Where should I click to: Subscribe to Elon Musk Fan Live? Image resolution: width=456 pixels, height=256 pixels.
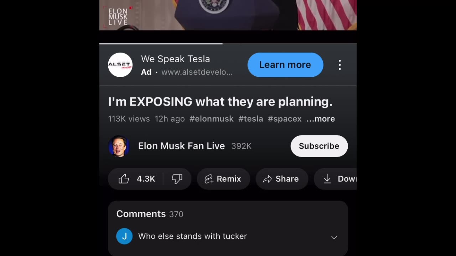(319, 146)
